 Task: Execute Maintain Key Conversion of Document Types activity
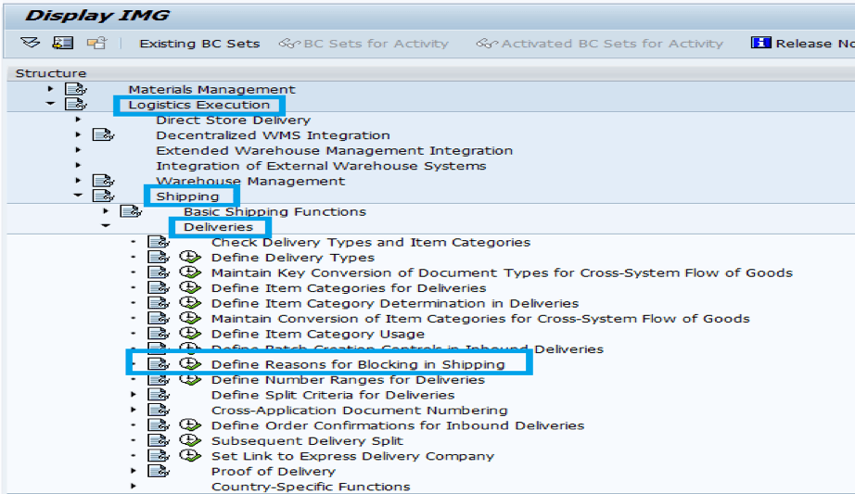click(x=190, y=272)
